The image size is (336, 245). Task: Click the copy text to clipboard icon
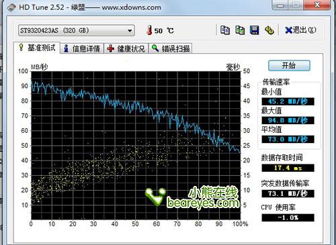click(225, 30)
